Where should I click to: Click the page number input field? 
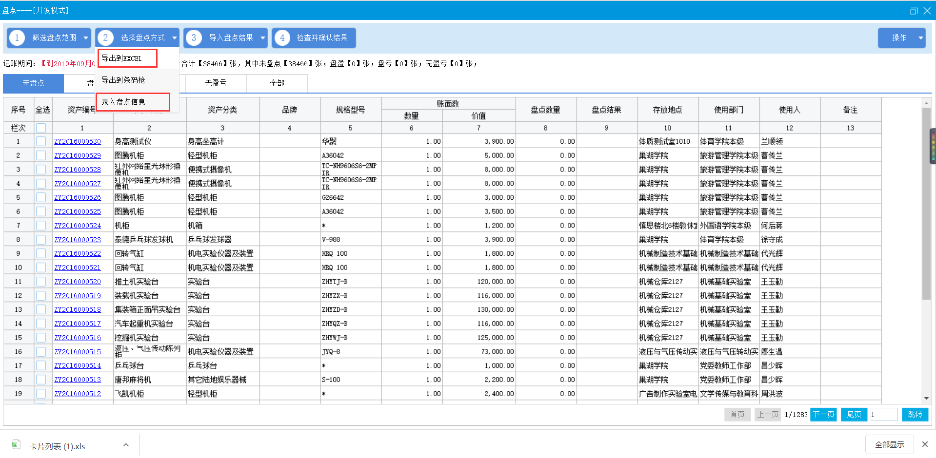883,414
